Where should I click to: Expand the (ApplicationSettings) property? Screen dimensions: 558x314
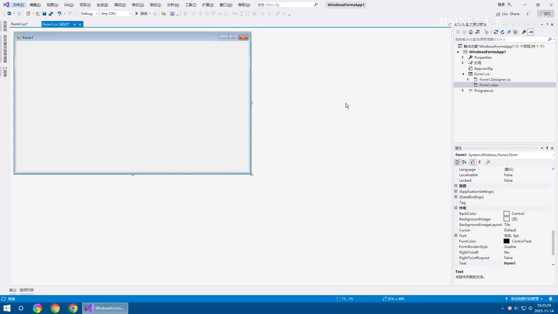tap(456, 191)
